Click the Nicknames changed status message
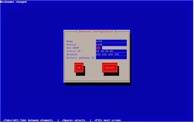The width and height of the screenshot is (194, 123). pyautogui.click(x=13, y=2)
